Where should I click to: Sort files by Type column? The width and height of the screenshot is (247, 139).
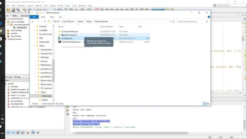(121, 27)
